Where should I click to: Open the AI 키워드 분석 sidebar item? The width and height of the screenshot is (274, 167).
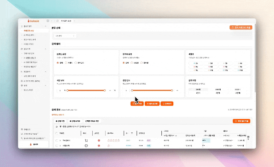pos(29,35)
